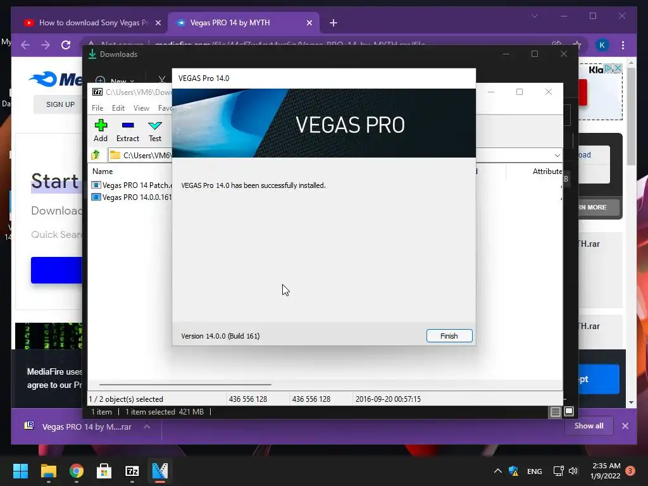The width and height of the screenshot is (648, 486).
Task: Click SIGN UP on MediaFire page
Action: click(x=60, y=104)
